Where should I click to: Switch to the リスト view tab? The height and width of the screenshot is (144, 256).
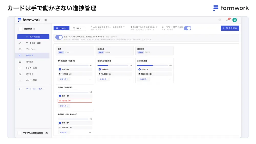pos(77,28)
